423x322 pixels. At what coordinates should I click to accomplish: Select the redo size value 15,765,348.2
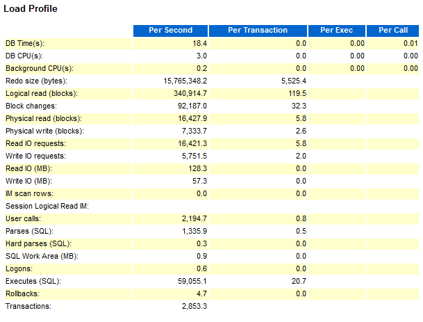[185, 81]
